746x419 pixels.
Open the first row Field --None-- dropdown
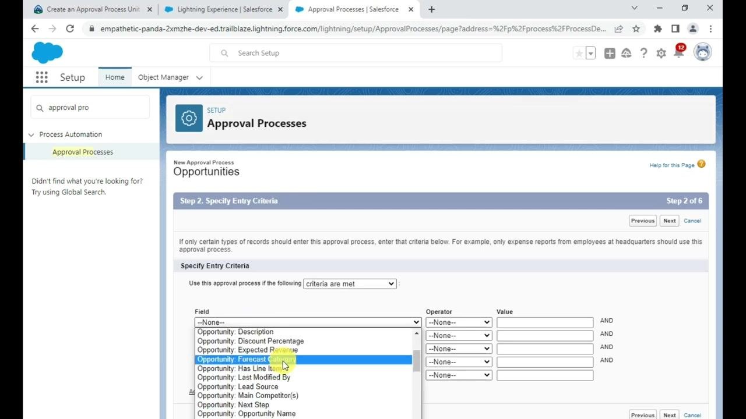point(308,322)
